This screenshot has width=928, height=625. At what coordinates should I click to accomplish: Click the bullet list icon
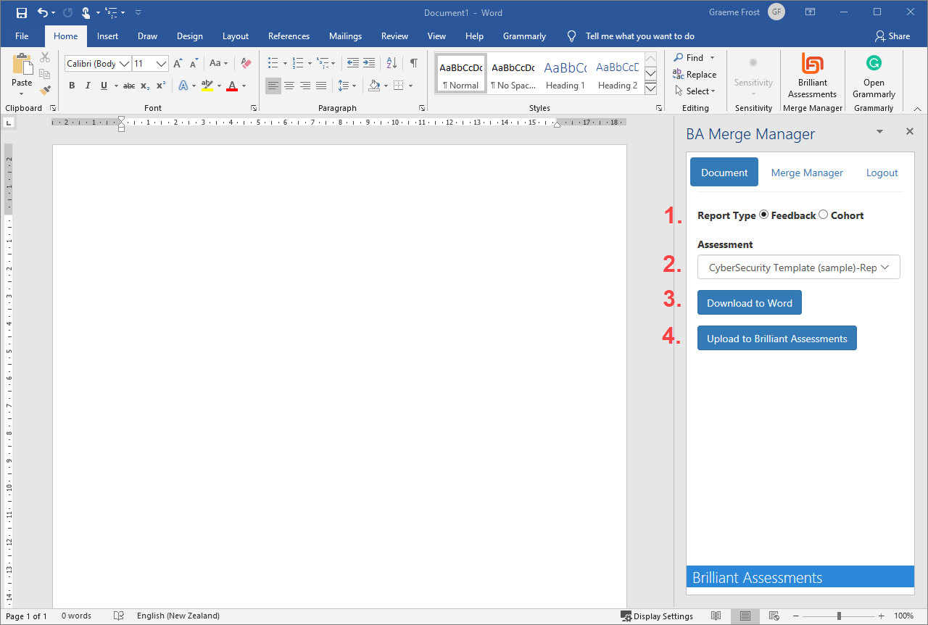(x=273, y=63)
